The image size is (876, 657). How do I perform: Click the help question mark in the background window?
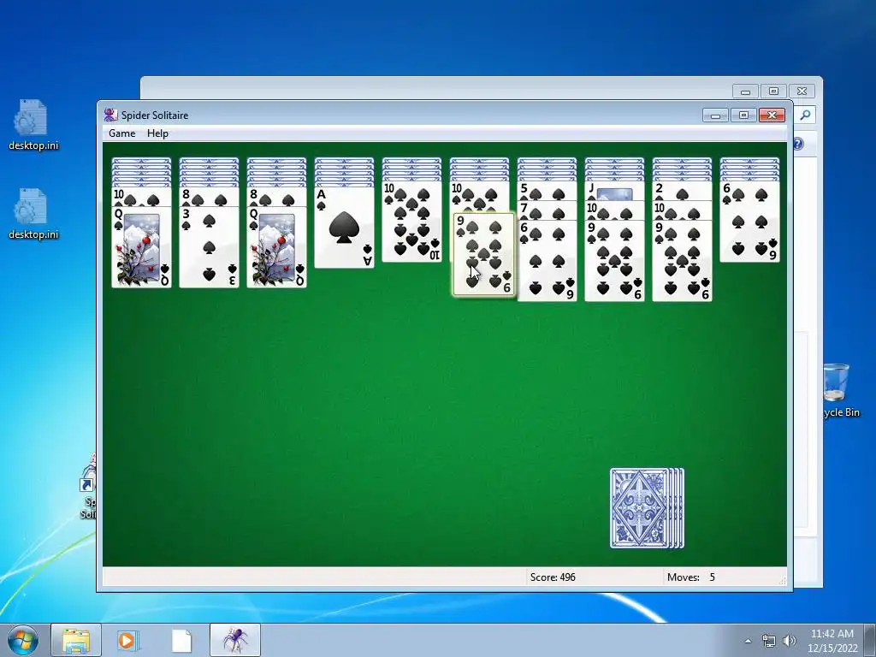coord(798,144)
